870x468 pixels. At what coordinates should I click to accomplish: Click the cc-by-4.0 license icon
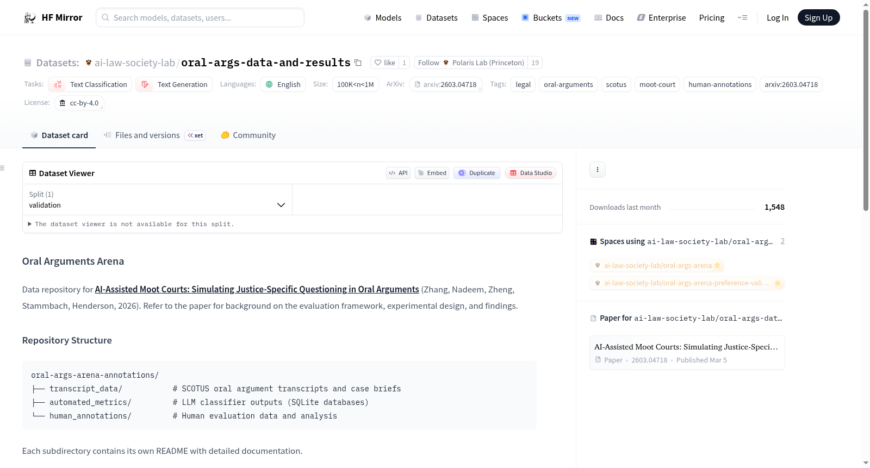pyautogui.click(x=63, y=103)
